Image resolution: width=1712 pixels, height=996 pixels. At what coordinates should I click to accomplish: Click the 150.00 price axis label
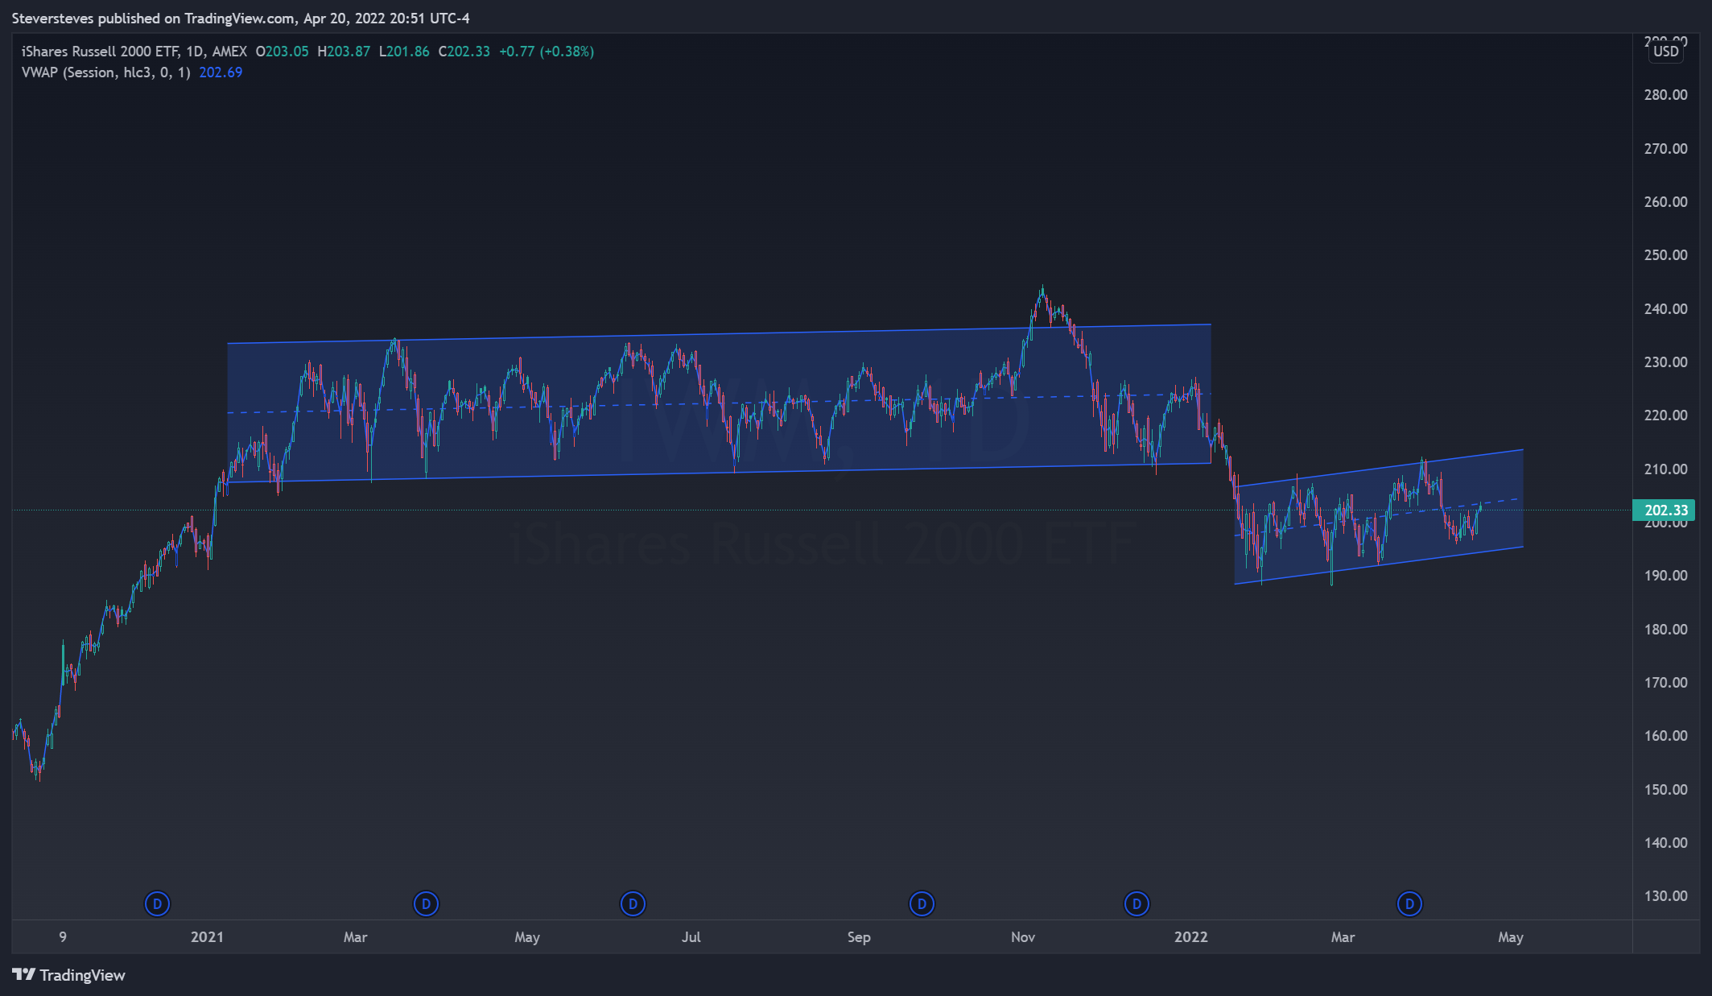click(1665, 789)
